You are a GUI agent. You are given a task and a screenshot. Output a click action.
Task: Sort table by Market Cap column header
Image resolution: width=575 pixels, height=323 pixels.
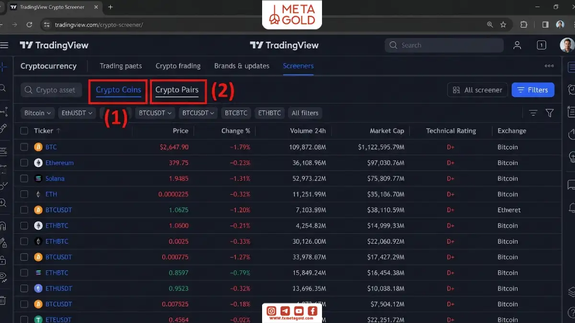(387, 131)
